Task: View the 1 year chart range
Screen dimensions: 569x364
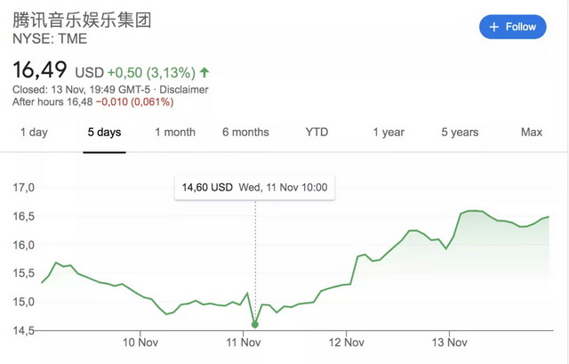Action: (389, 132)
